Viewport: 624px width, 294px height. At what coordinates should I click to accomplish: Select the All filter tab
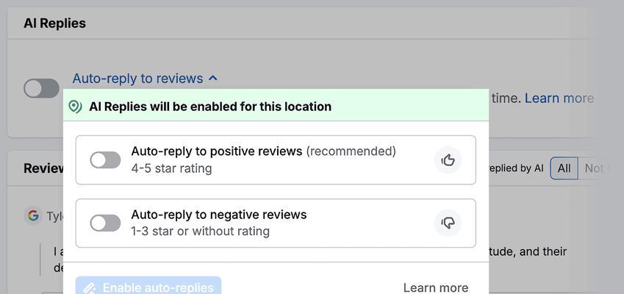click(x=564, y=168)
